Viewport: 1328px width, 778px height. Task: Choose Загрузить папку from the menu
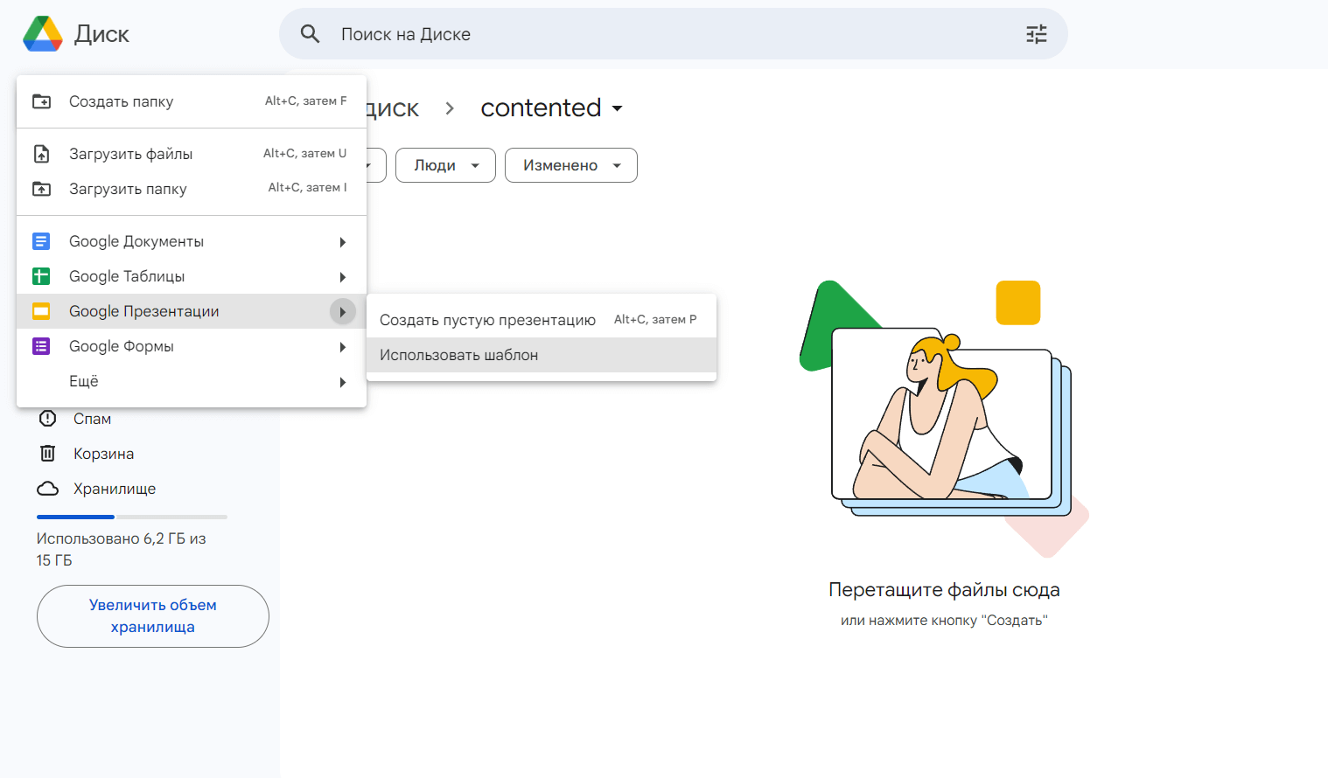point(192,189)
